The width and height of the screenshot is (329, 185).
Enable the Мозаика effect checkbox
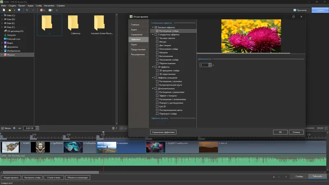157,52
